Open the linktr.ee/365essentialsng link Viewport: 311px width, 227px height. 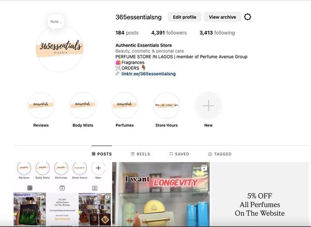148,74
